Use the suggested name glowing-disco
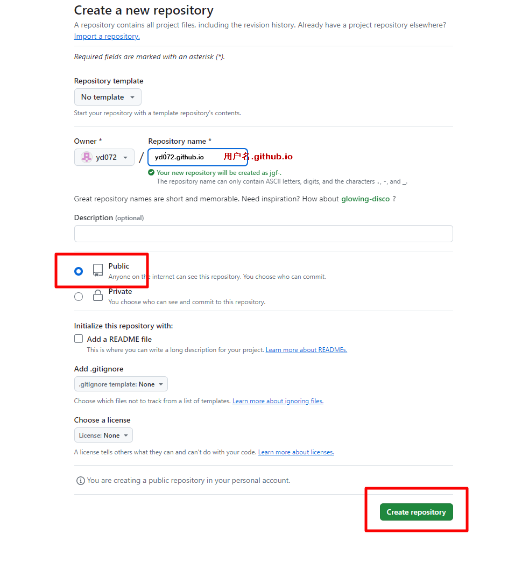 [365, 199]
